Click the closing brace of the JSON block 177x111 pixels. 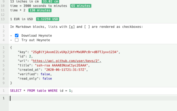(x=11, y=83)
